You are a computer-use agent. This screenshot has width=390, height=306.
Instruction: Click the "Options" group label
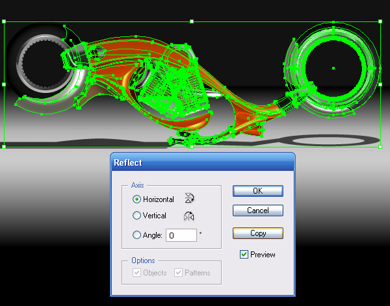[x=143, y=261]
